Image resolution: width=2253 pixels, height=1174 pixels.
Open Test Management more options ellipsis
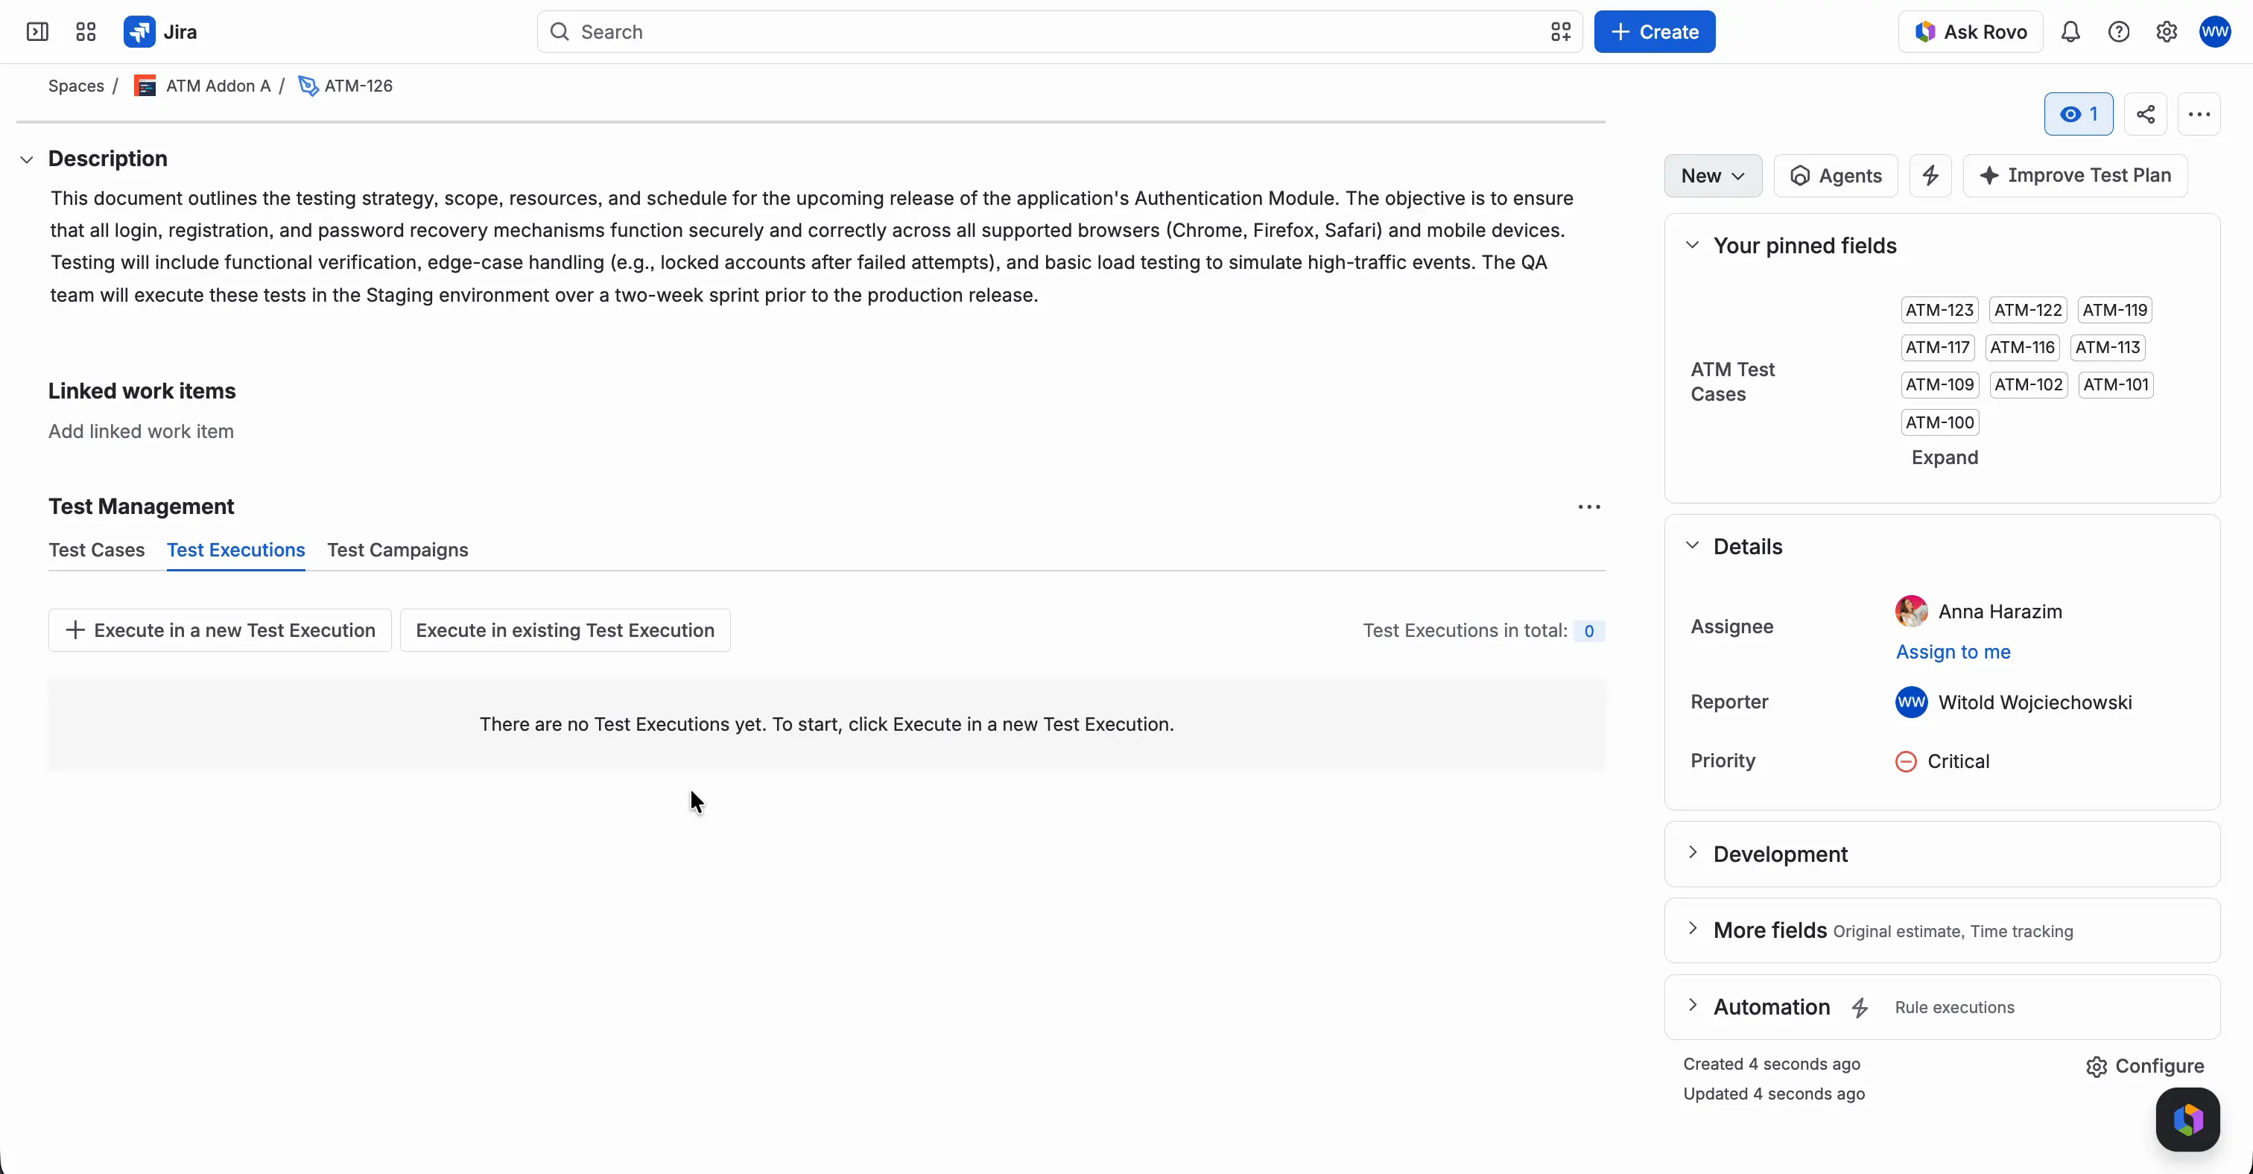coord(1589,507)
